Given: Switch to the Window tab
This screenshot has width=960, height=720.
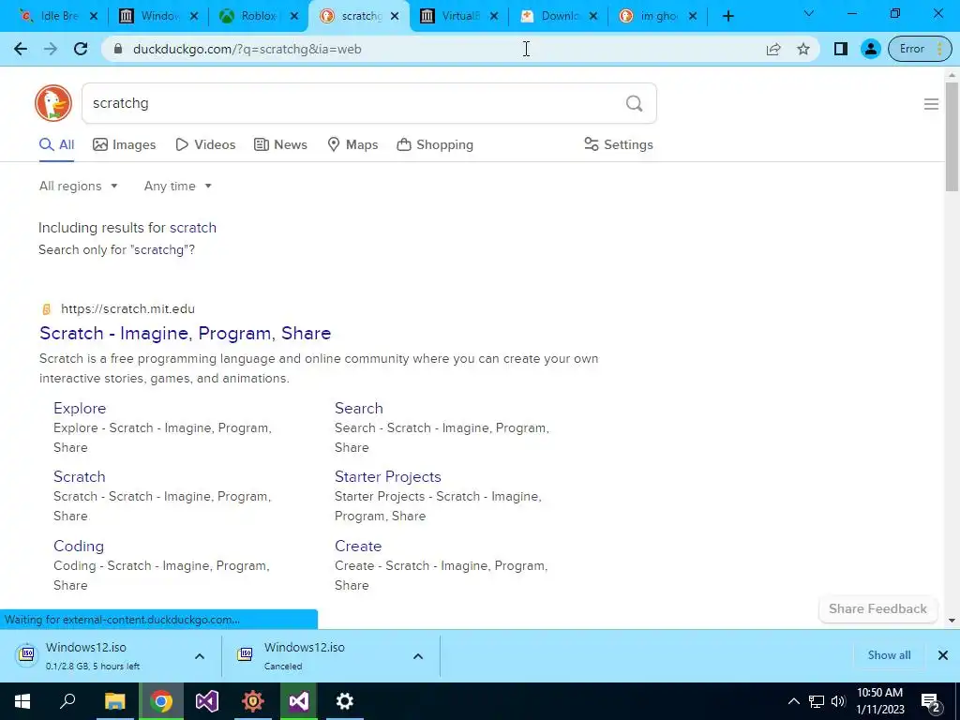Looking at the screenshot, I should 159,16.
